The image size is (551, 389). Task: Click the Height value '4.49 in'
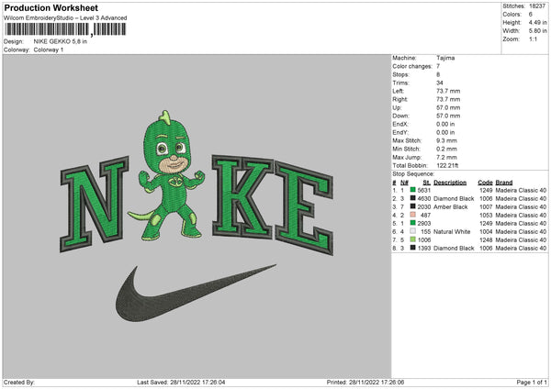click(537, 22)
